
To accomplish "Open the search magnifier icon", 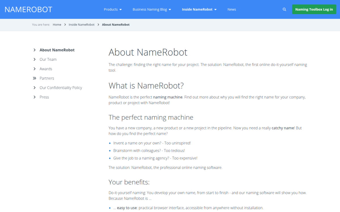I will [284, 9].
